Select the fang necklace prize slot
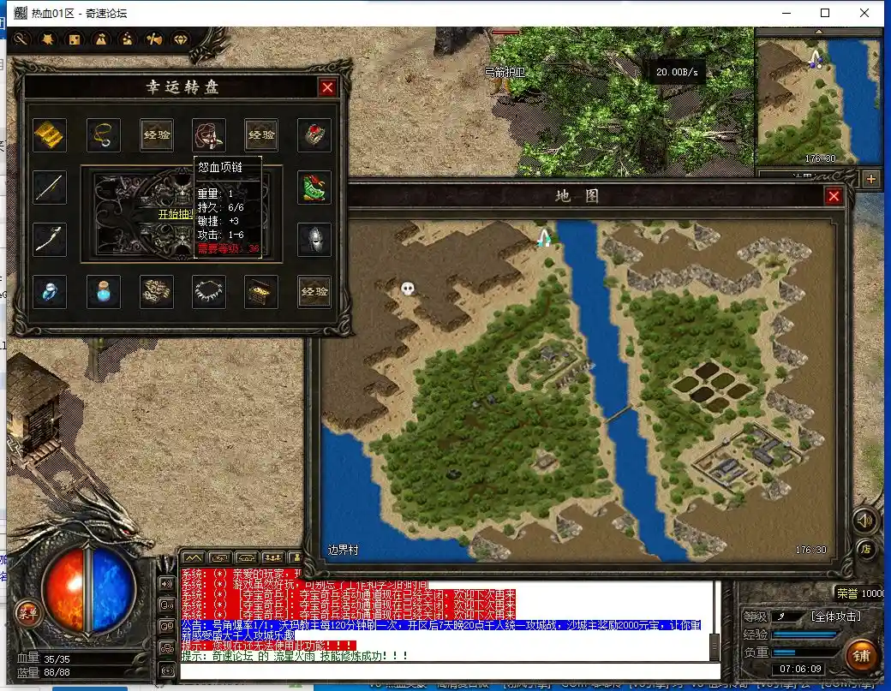891x691 pixels. 208,292
